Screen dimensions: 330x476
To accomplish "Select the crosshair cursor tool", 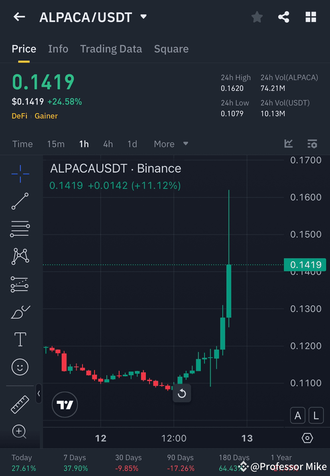I will point(20,174).
